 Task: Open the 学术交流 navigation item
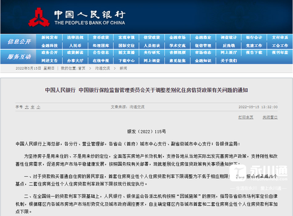pos(177,45)
